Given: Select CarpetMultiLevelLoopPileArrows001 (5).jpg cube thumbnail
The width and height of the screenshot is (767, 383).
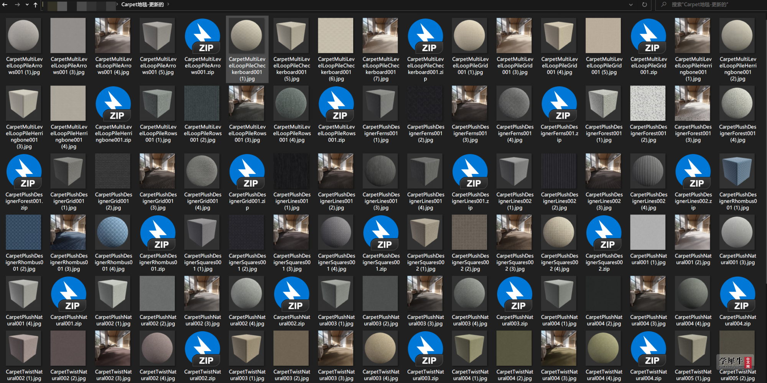Looking at the screenshot, I should coord(158,35).
